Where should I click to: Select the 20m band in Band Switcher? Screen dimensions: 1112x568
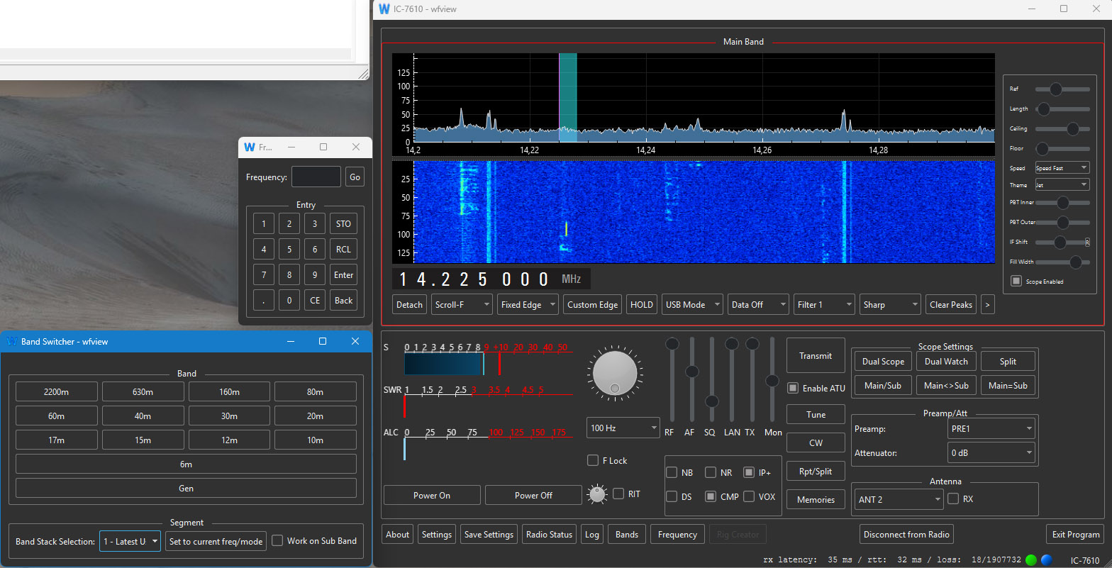click(x=316, y=416)
